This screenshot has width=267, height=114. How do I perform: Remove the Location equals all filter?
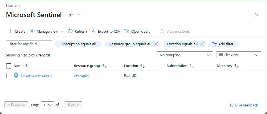point(202,44)
